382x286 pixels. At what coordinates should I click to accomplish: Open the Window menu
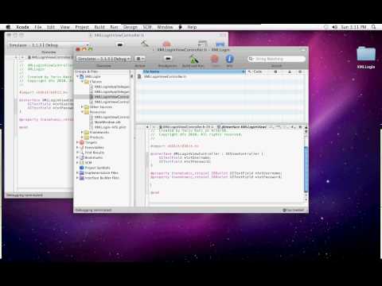[x=165, y=27]
